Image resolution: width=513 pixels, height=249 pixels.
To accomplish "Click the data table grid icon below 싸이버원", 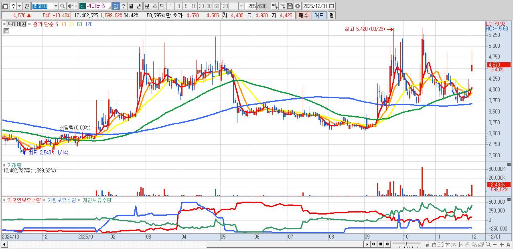I will 7,31.
